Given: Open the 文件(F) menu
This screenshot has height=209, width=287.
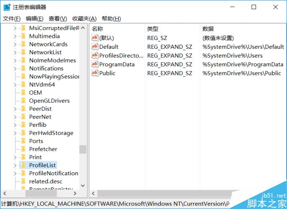Looking at the screenshot, I should (x=11, y=19).
